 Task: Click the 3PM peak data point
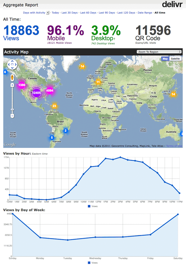[120, 157]
